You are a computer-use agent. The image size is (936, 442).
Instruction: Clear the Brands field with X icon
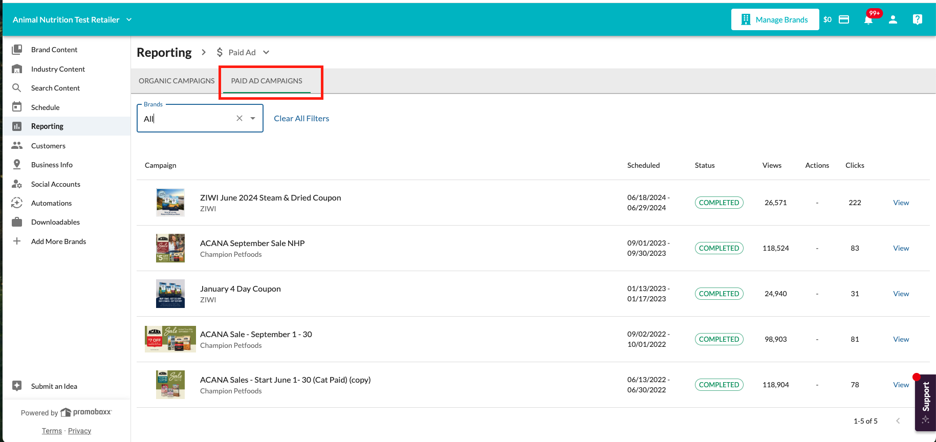pos(240,118)
